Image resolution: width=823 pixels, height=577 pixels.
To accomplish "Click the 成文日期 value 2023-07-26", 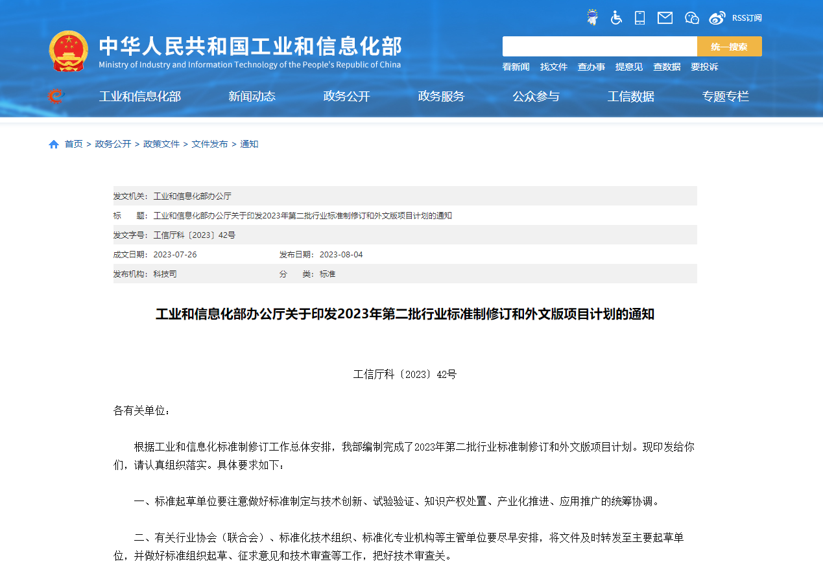I will pyautogui.click(x=175, y=254).
